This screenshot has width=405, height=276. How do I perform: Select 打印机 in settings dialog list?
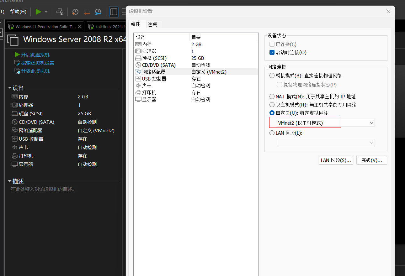tap(196, 92)
